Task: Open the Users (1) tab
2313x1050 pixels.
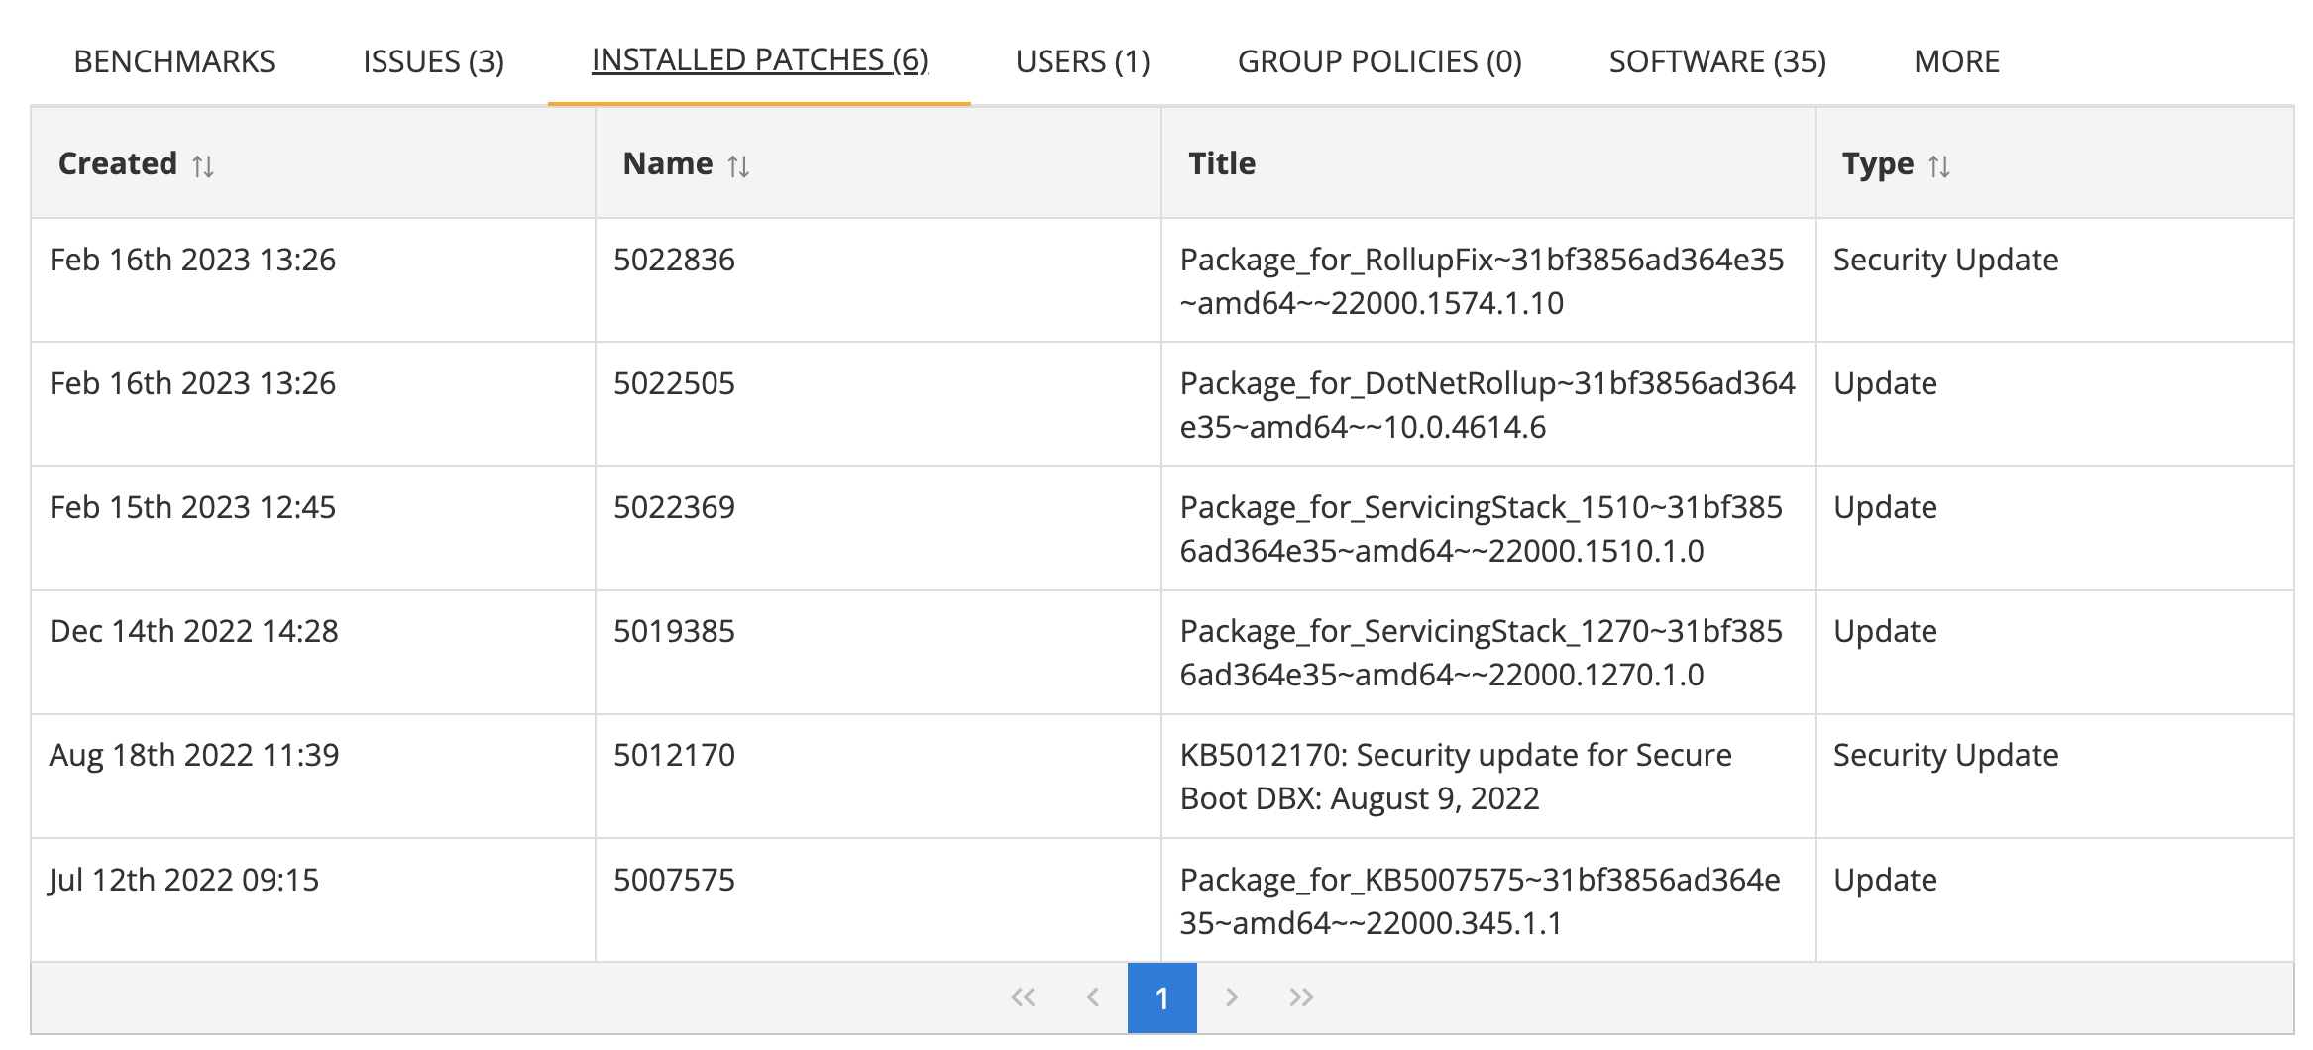Action: point(1082,61)
